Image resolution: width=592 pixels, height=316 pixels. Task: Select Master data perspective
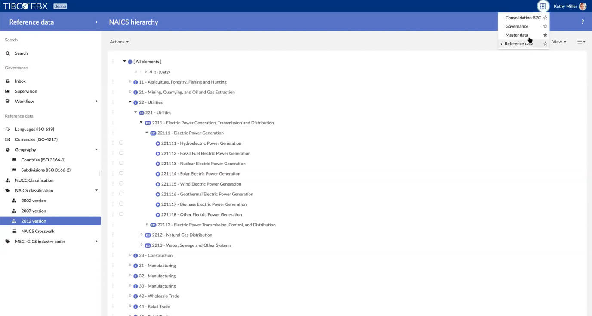[x=517, y=35]
